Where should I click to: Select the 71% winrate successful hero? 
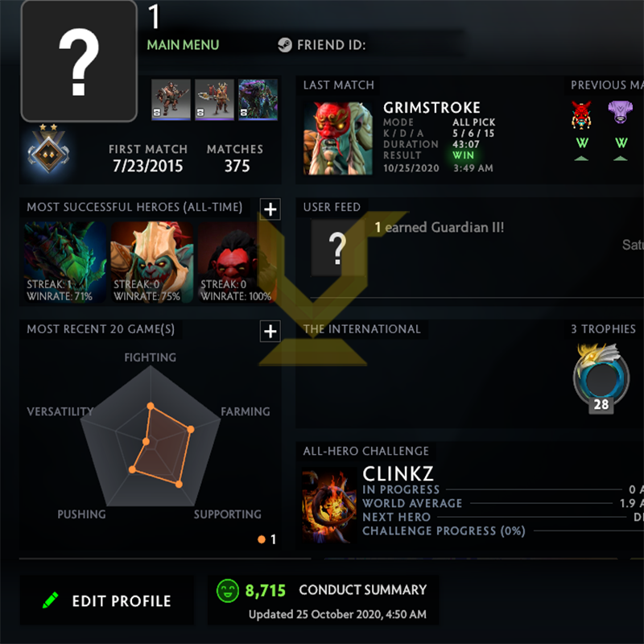(65, 262)
